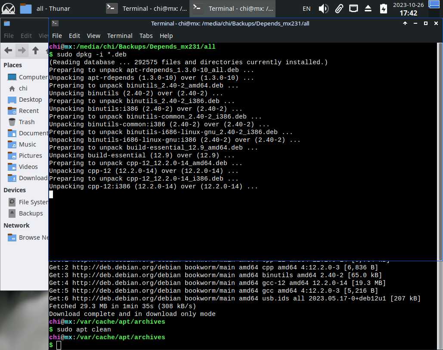Image resolution: width=443 pixels, height=350 pixels.
Task: Click 'Download complete and in download only mode' line
Action: pos(132,314)
